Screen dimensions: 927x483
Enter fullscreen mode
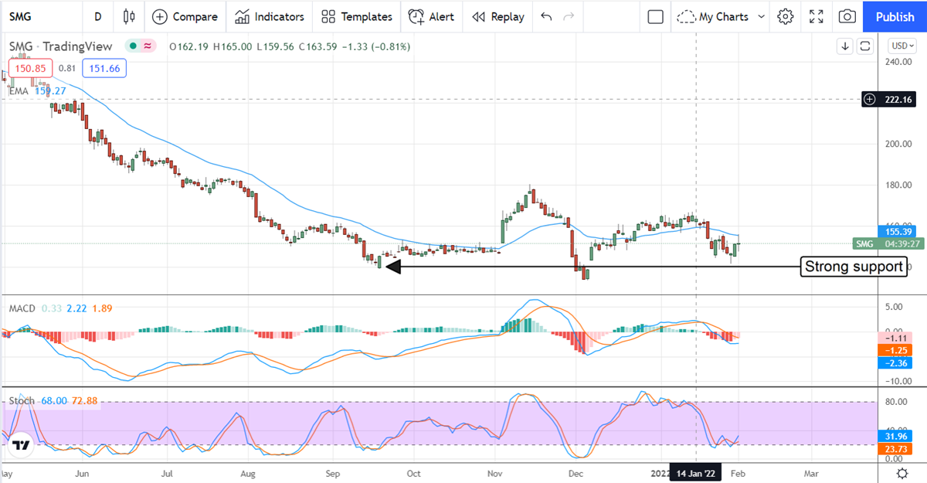click(x=817, y=16)
